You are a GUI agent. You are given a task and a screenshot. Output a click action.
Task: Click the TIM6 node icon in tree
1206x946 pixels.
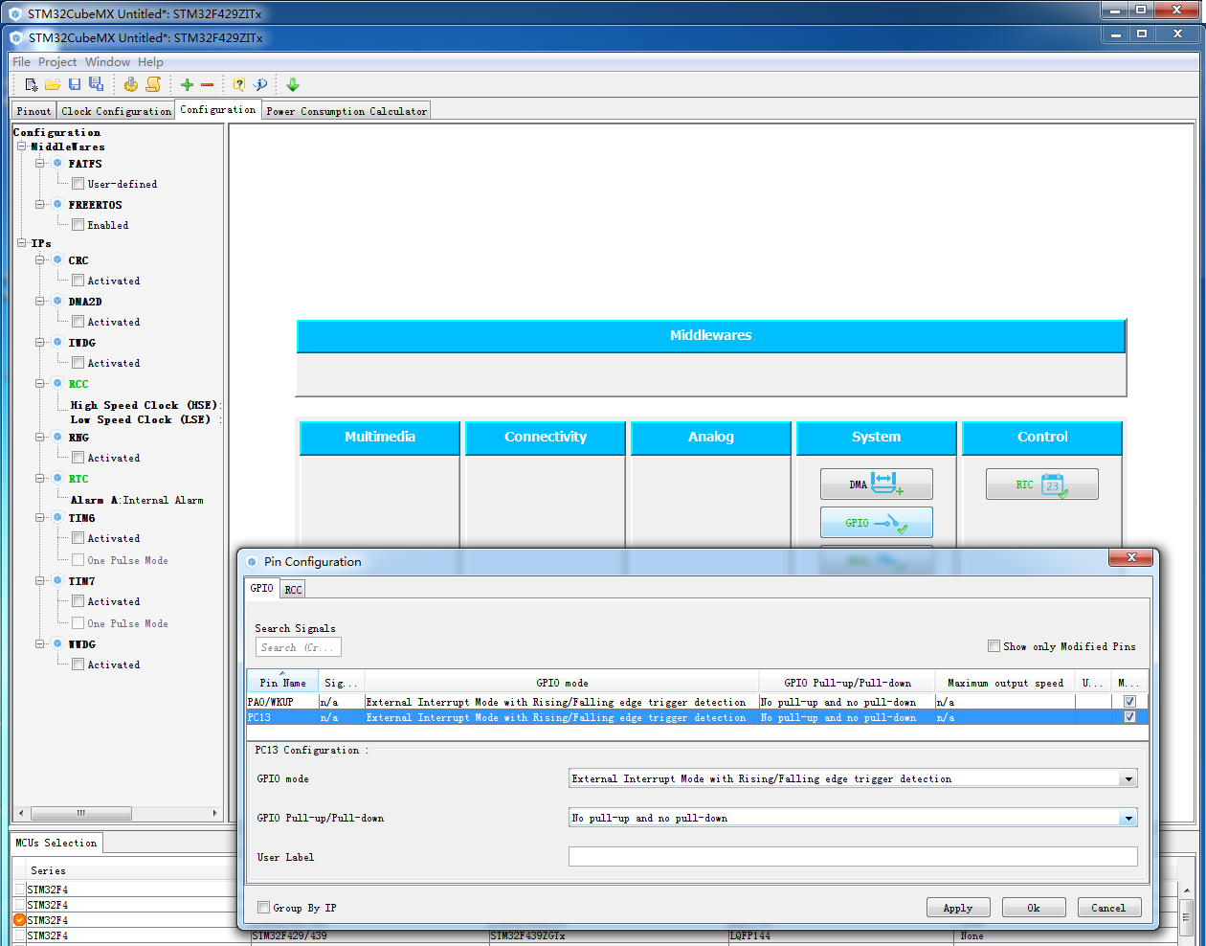coord(57,518)
